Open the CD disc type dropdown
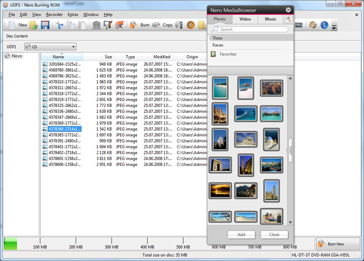364x261 pixels. 51,47
